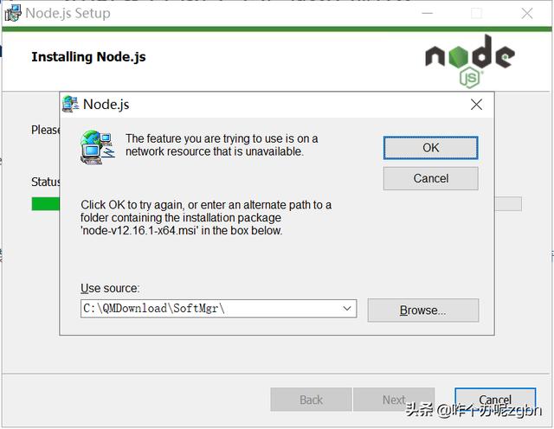The image size is (554, 429).
Task: Click the network computers icon in dialog
Action: coord(98,147)
